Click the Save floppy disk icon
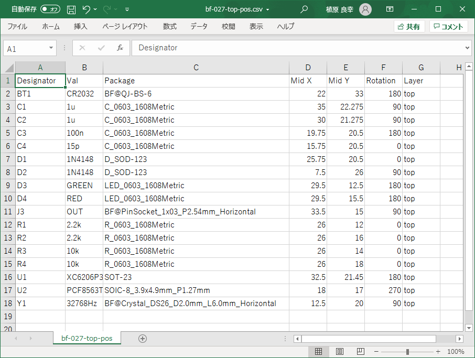 [x=71, y=9]
